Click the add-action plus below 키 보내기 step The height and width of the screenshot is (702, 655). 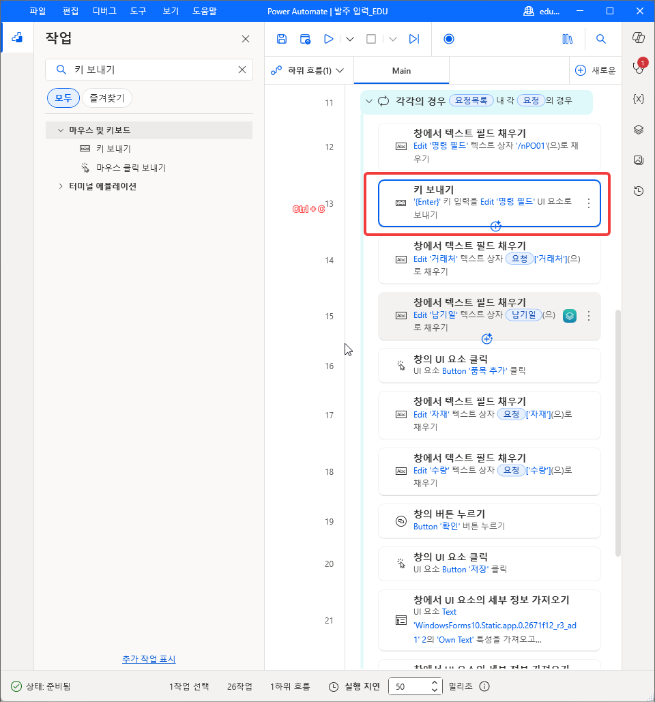495,226
